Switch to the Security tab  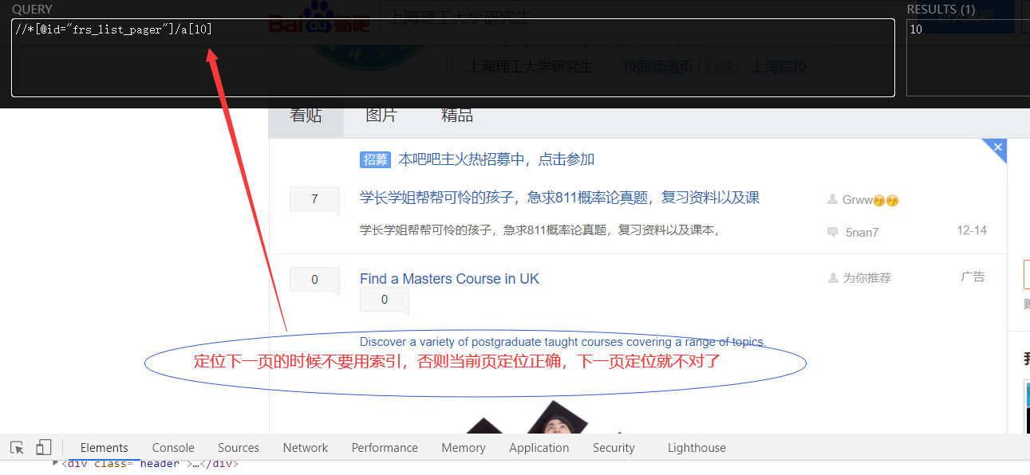pos(614,447)
